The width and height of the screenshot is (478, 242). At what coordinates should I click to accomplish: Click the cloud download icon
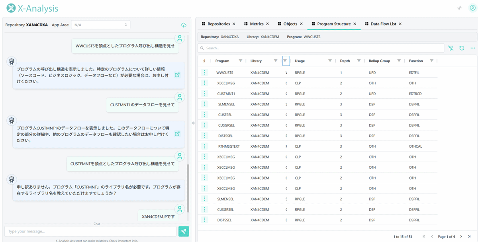[183, 25]
